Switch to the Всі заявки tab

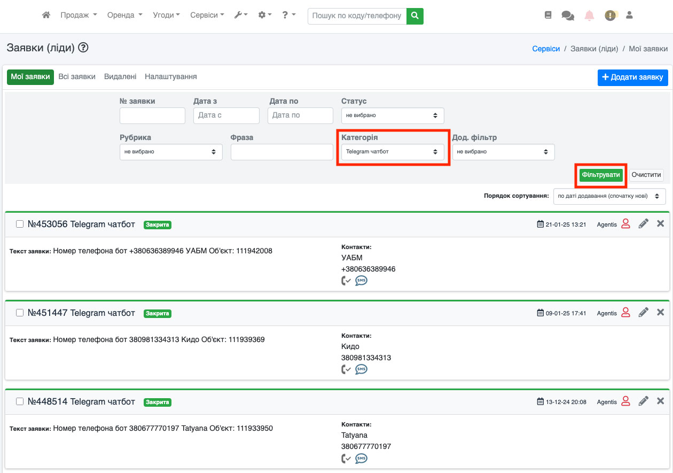(77, 77)
